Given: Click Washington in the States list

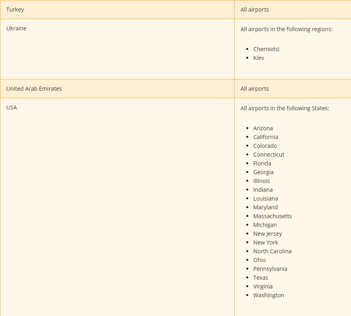Looking at the screenshot, I should [x=269, y=295].
